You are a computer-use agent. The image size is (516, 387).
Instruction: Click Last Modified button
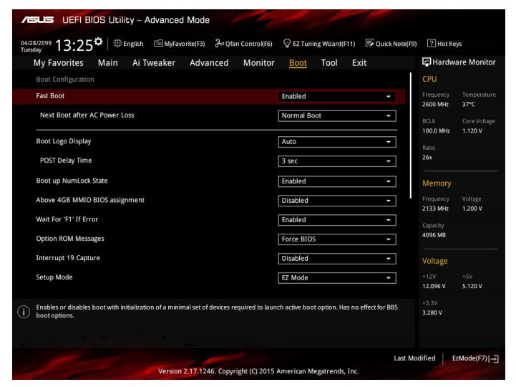pyautogui.click(x=414, y=358)
